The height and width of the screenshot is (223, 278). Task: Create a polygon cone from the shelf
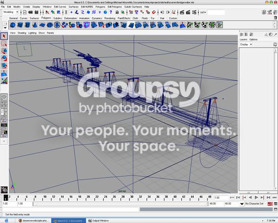point(35,25)
